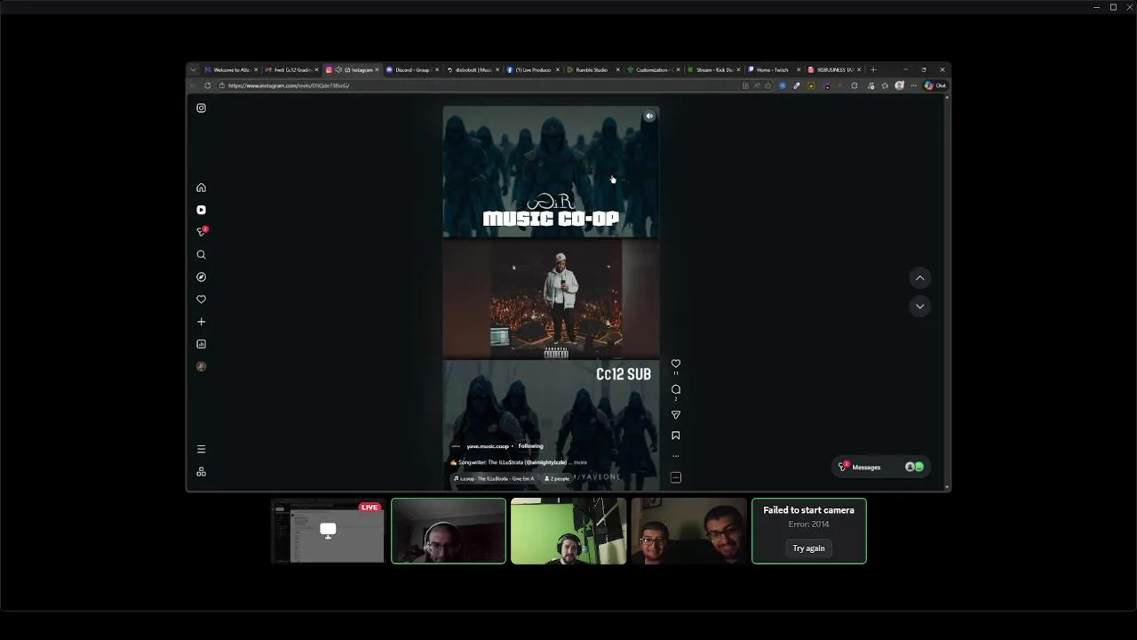
Task: Open the Explore compass icon
Action: click(201, 276)
